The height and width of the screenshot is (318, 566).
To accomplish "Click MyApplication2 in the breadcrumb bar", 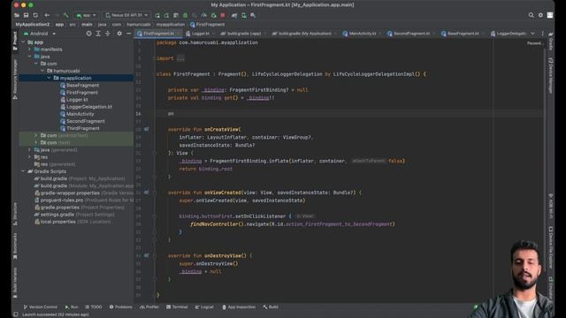I will pos(33,25).
